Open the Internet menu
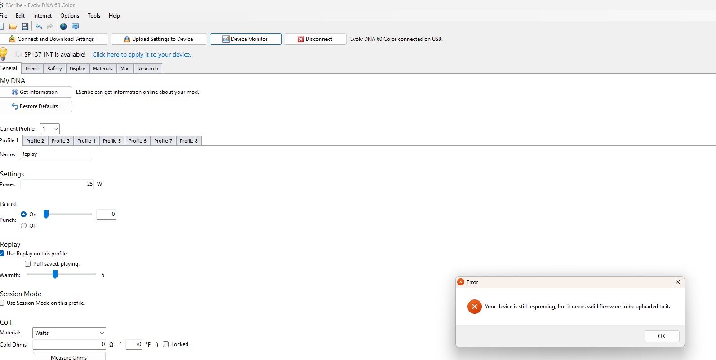 pyautogui.click(x=42, y=16)
